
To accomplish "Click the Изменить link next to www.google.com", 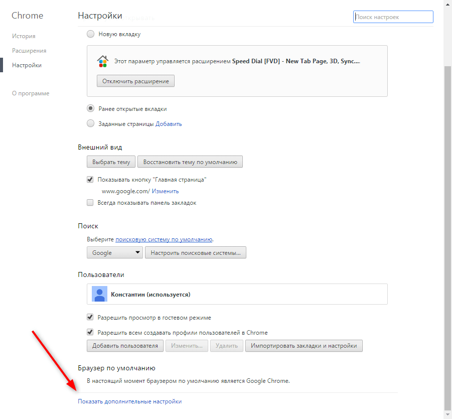I will tap(165, 191).
